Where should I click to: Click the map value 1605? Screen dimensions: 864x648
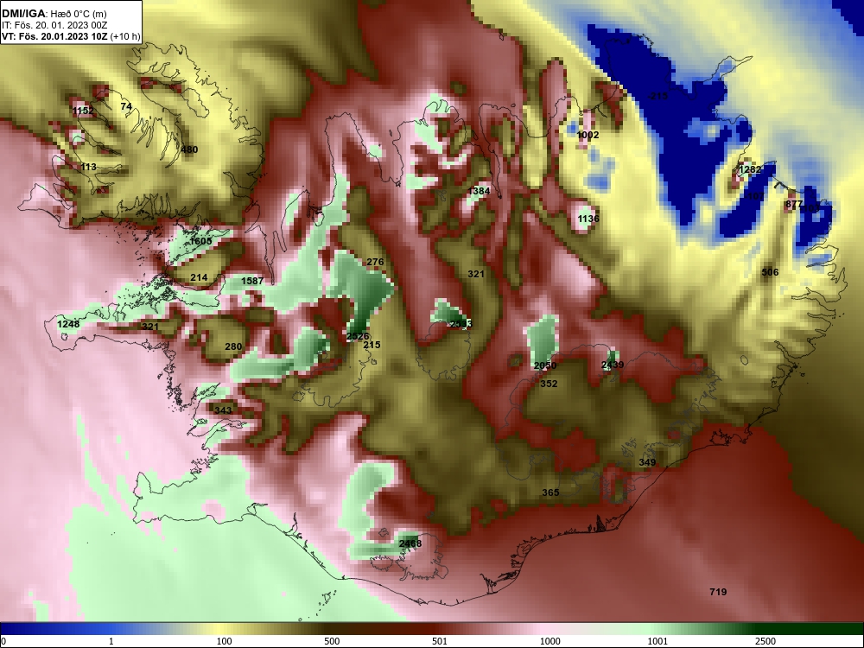point(200,241)
